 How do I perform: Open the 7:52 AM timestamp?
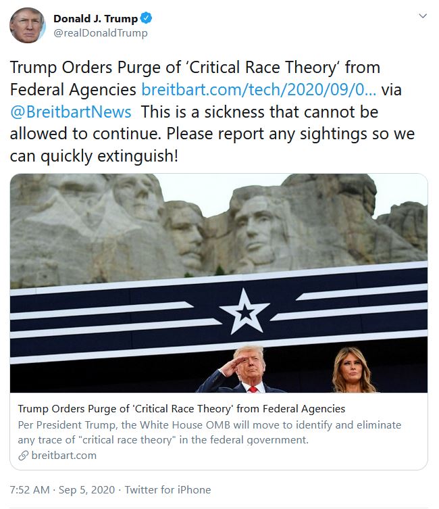[30, 490]
